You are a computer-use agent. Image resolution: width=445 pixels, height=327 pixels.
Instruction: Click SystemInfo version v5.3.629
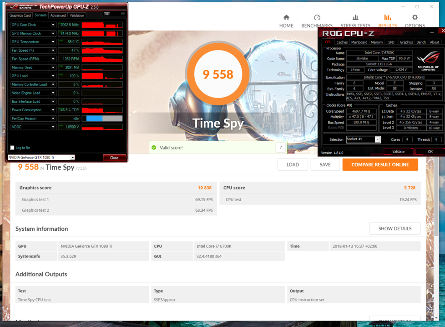pos(103,256)
